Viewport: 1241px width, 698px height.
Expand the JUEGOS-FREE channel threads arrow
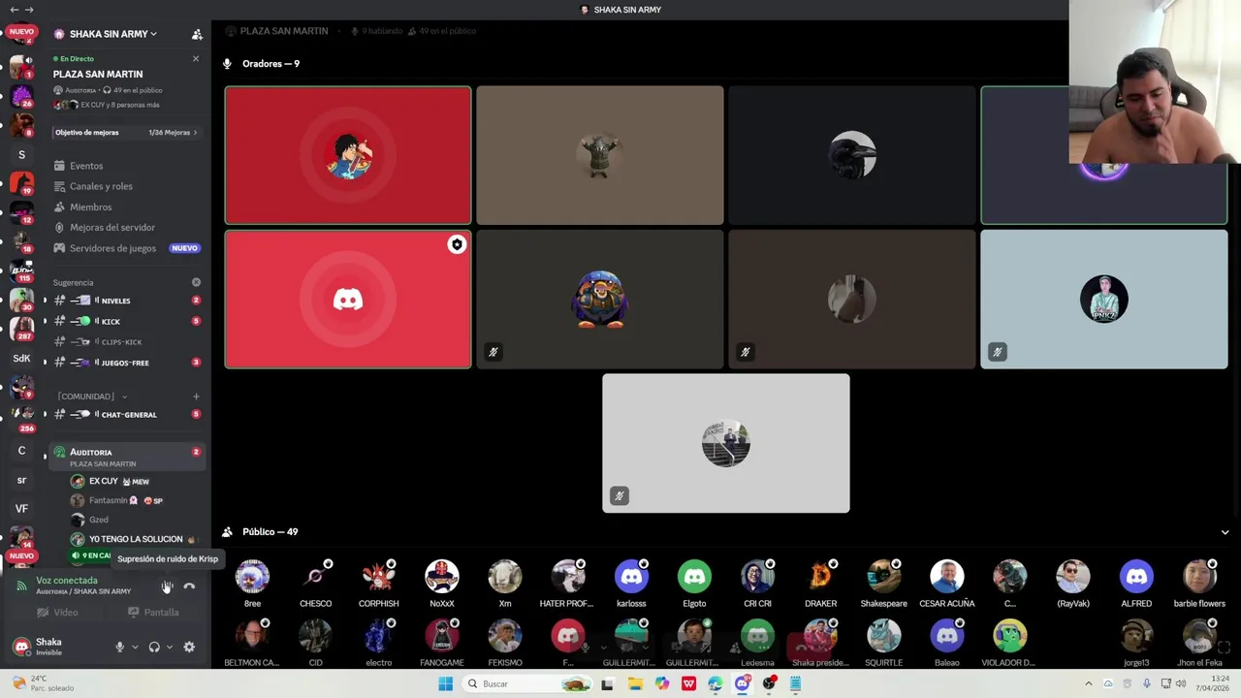(x=45, y=362)
